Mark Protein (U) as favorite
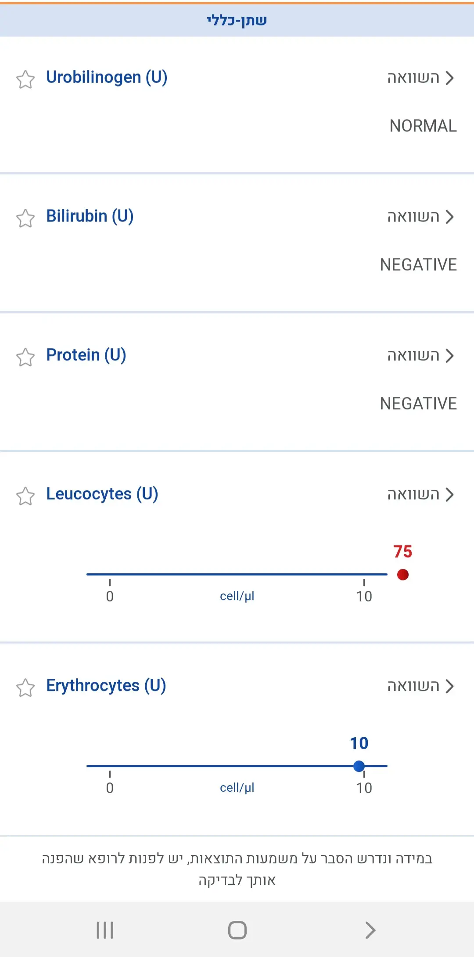Viewport: 474px width, 957px height. 25,357
